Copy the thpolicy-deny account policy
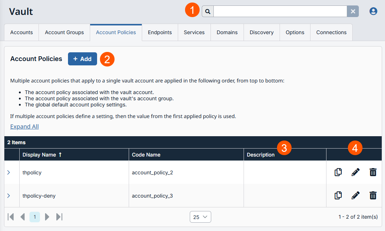The height and width of the screenshot is (231, 385). pyautogui.click(x=338, y=195)
